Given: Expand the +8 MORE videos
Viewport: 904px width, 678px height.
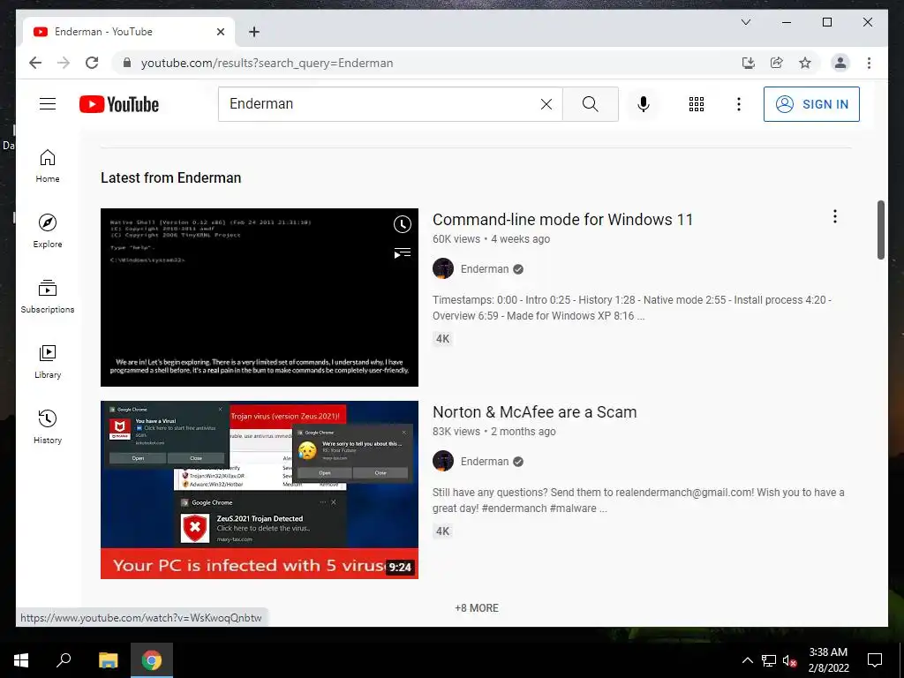Looking at the screenshot, I should tap(476, 607).
